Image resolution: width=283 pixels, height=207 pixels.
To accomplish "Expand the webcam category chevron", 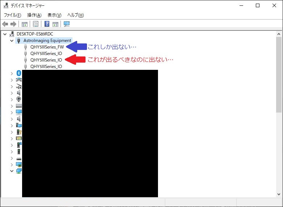I will click(x=12, y=100).
